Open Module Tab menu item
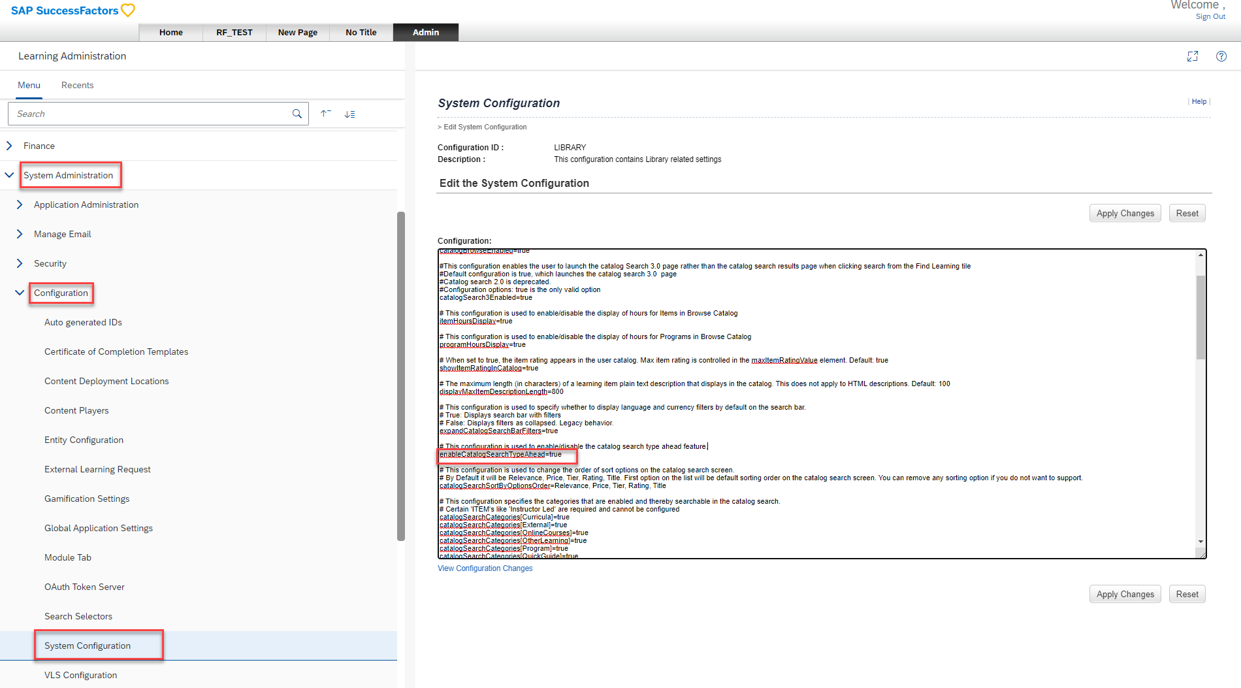Image resolution: width=1241 pixels, height=688 pixels. point(68,557)
